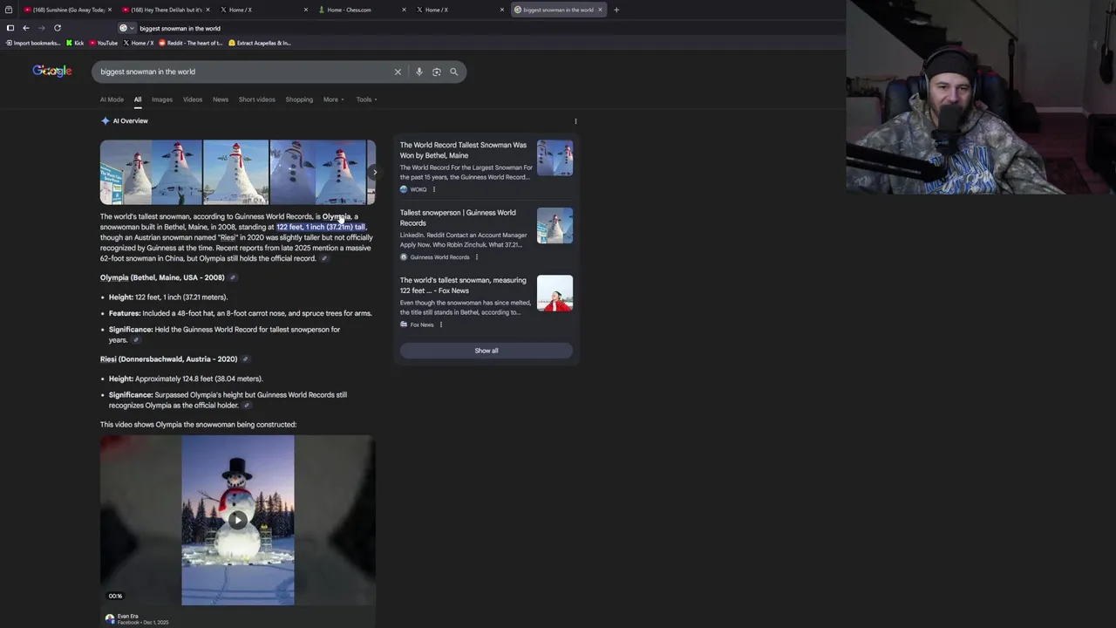Screen dimensions: 1116x628
Task: Expand the More search filters dropdown
Action: click(x=334, y=99)
